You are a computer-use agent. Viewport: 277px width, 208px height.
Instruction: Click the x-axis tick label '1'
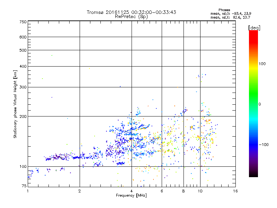click(x=28, y=191)
